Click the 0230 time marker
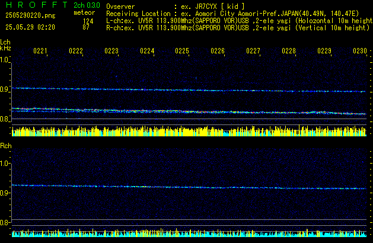Image resolution: width=373 pixels, height=243 pixels. tap(360, 51)
